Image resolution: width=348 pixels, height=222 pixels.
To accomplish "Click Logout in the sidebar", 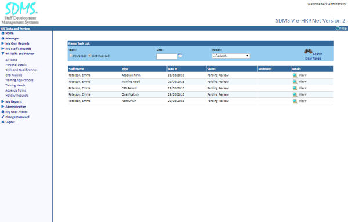I will [x=10, y=122].
